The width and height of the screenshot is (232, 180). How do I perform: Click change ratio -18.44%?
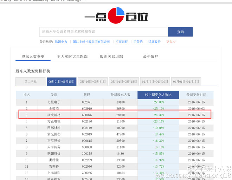click(x=158, y=134)
